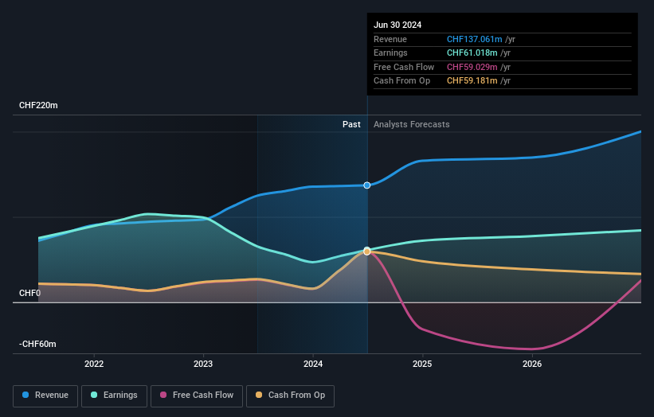Toggle the Cash From Op legend button

click(x=290, y=396)
